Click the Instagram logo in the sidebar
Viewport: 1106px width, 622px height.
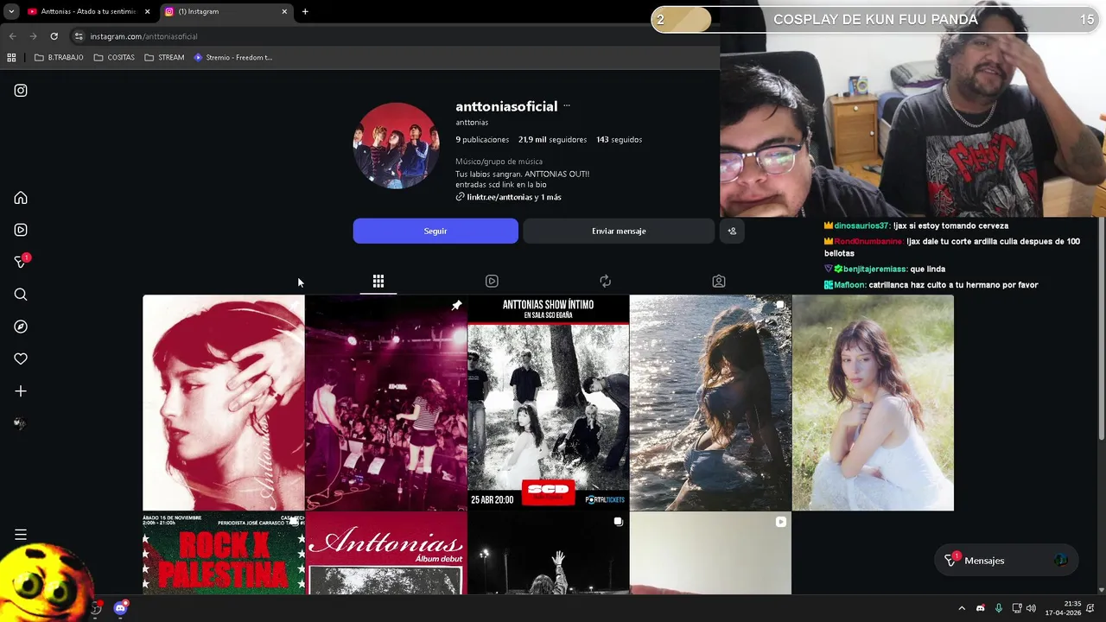coord(21,91)
